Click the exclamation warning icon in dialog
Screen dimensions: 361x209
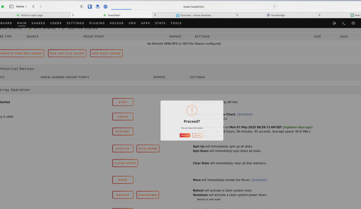pyautogui.click(x=192, y=110)
